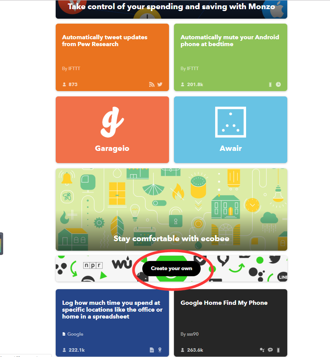Click the Create your own button
Viewport: 330px width, 357px height.
[x=171, y=269]
